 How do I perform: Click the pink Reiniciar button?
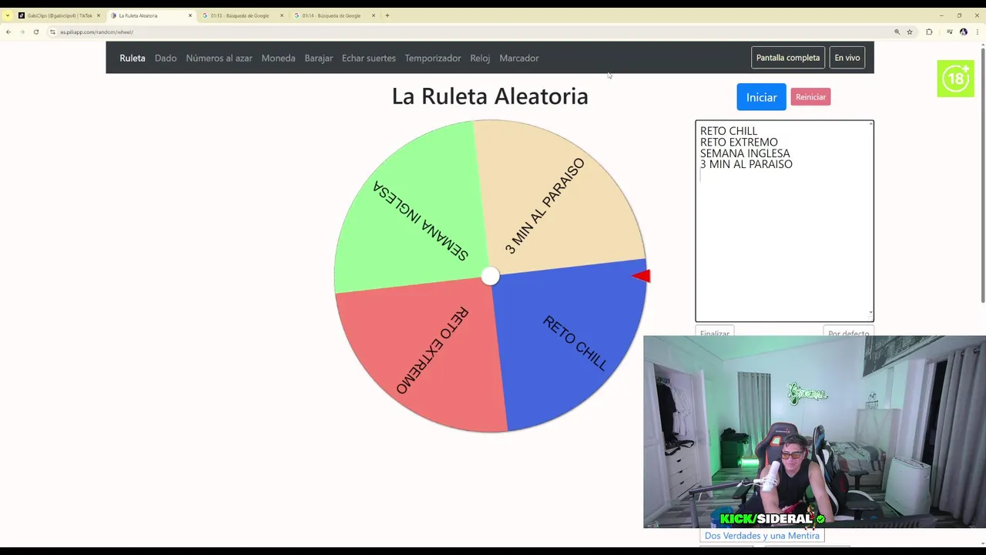tap(810, 97)
